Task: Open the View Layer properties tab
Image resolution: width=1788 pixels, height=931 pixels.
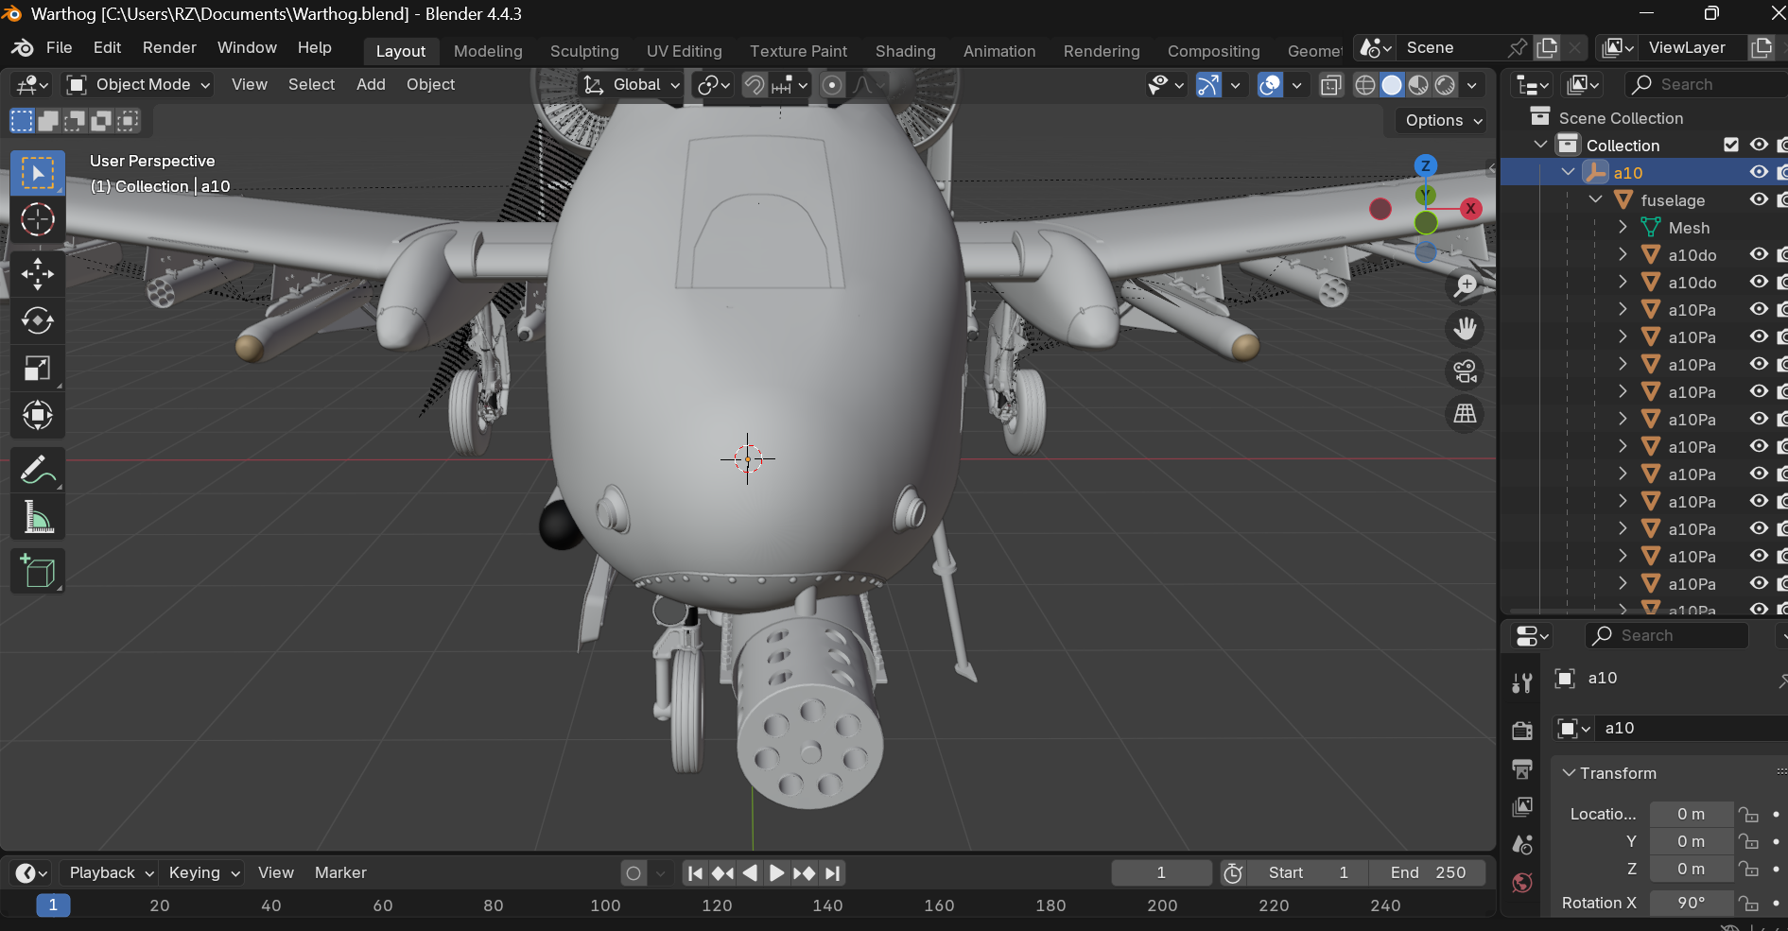Action: tap(1522, 806)
